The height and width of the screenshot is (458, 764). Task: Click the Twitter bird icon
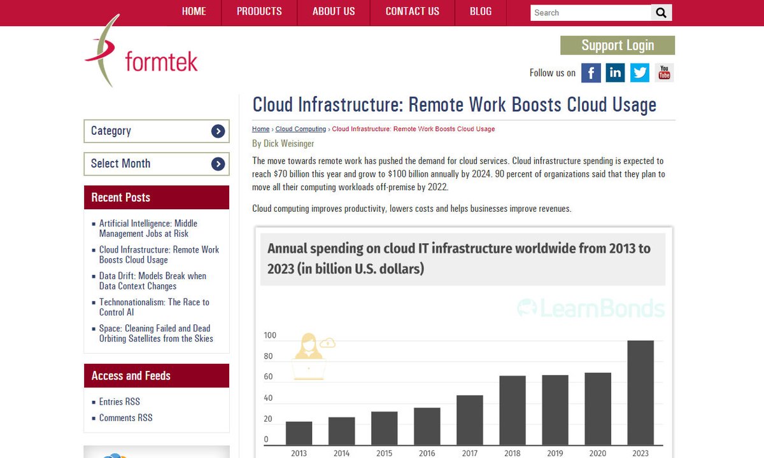pyautogui.click(x=639, y=73)
